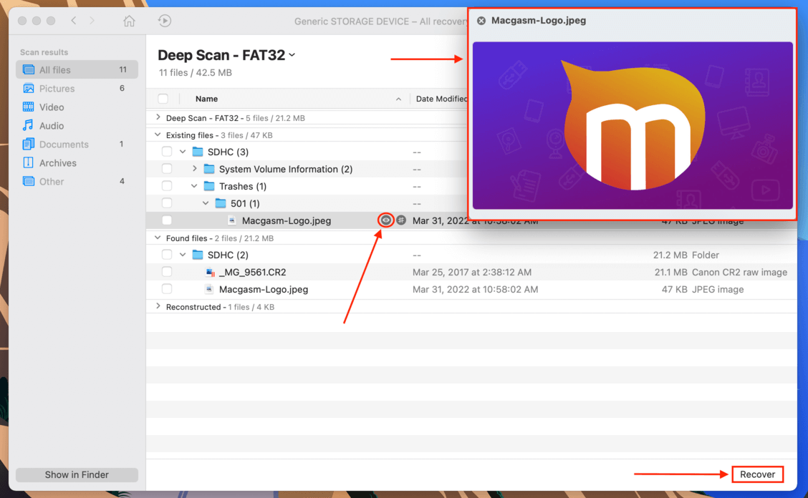Open the Deep Scan - FAT32 title dropdown
Screen dimensions: 808x498
point(292,55)
